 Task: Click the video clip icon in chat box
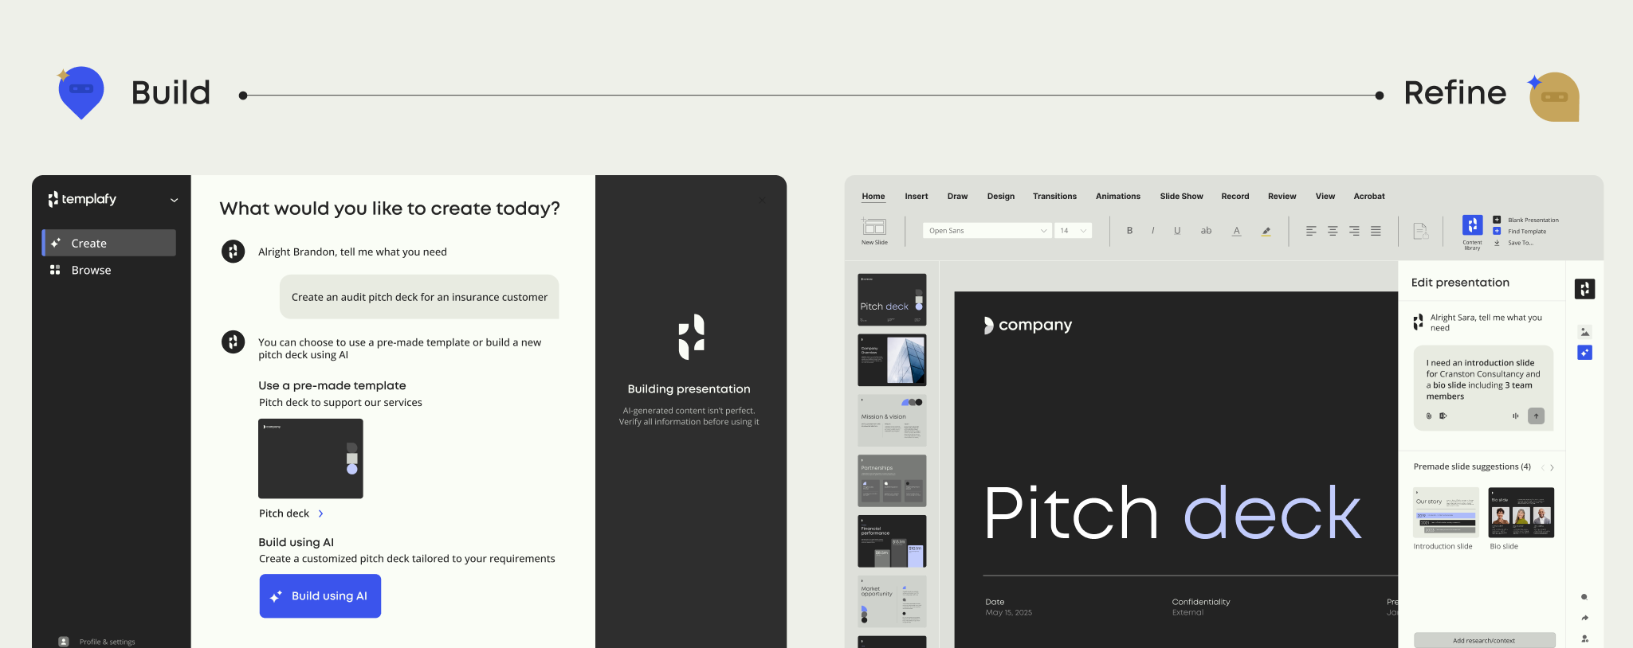tap(1443, 416)
